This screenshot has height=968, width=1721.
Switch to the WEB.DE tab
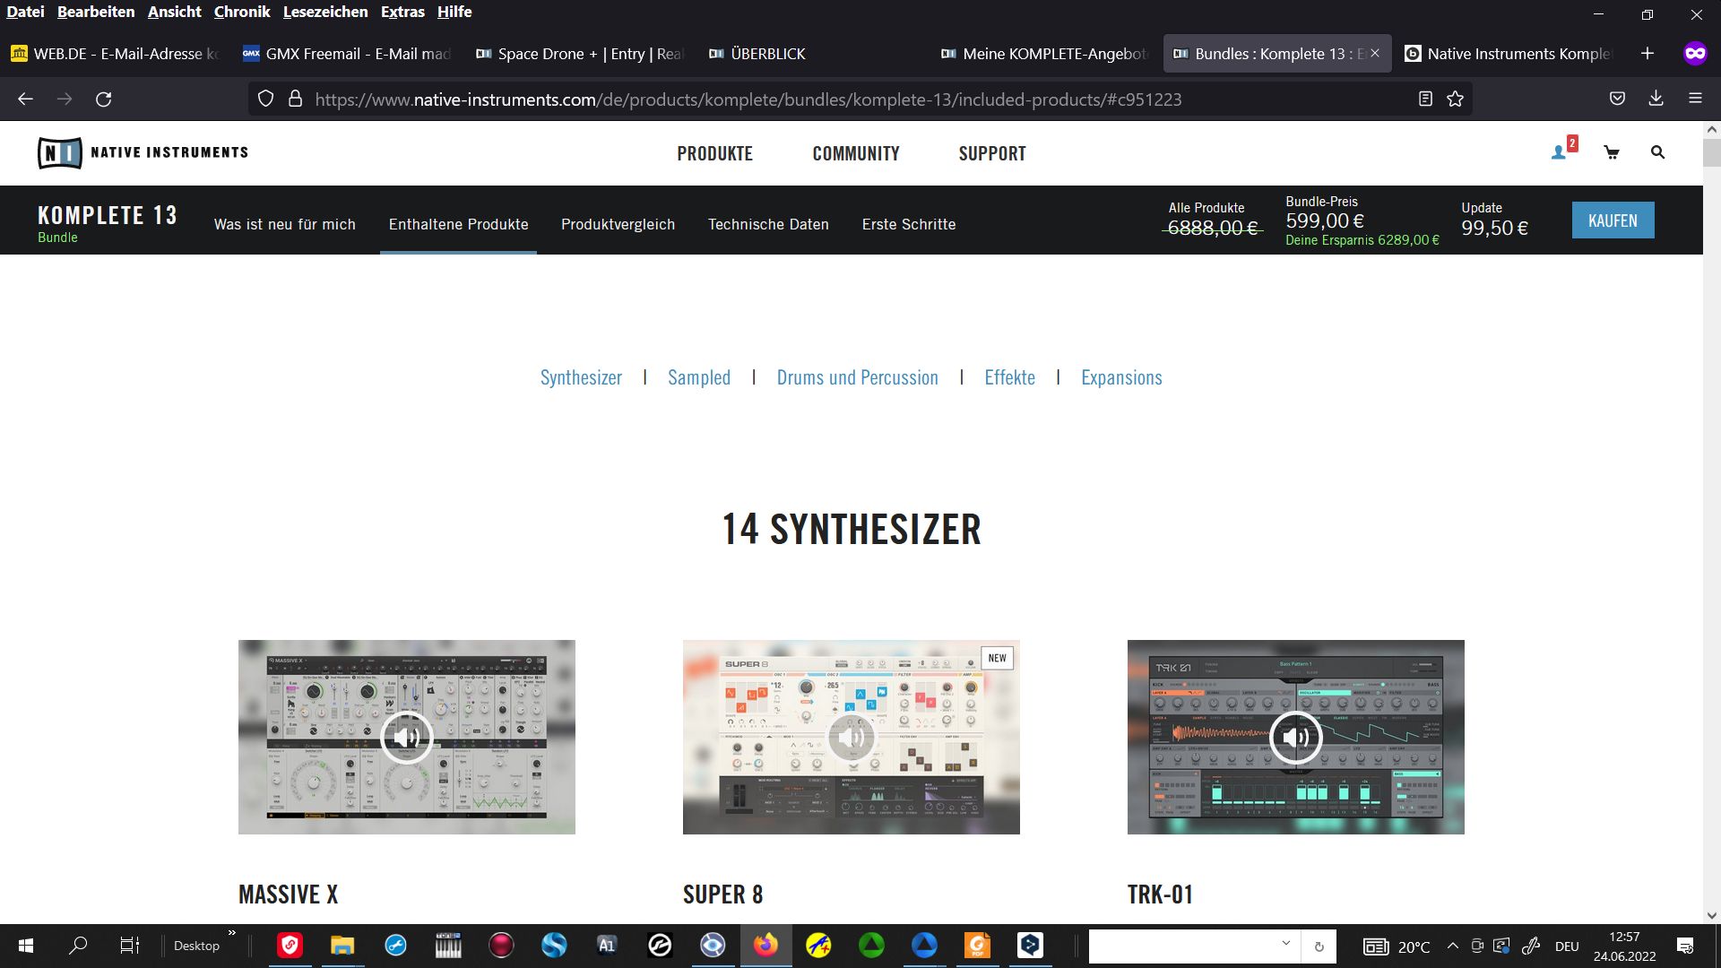click(x=115, y=54)
